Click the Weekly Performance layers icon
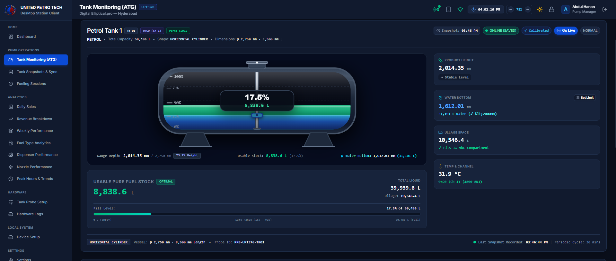The width and height of the screenshot is (616, 261). pos(11,131)
